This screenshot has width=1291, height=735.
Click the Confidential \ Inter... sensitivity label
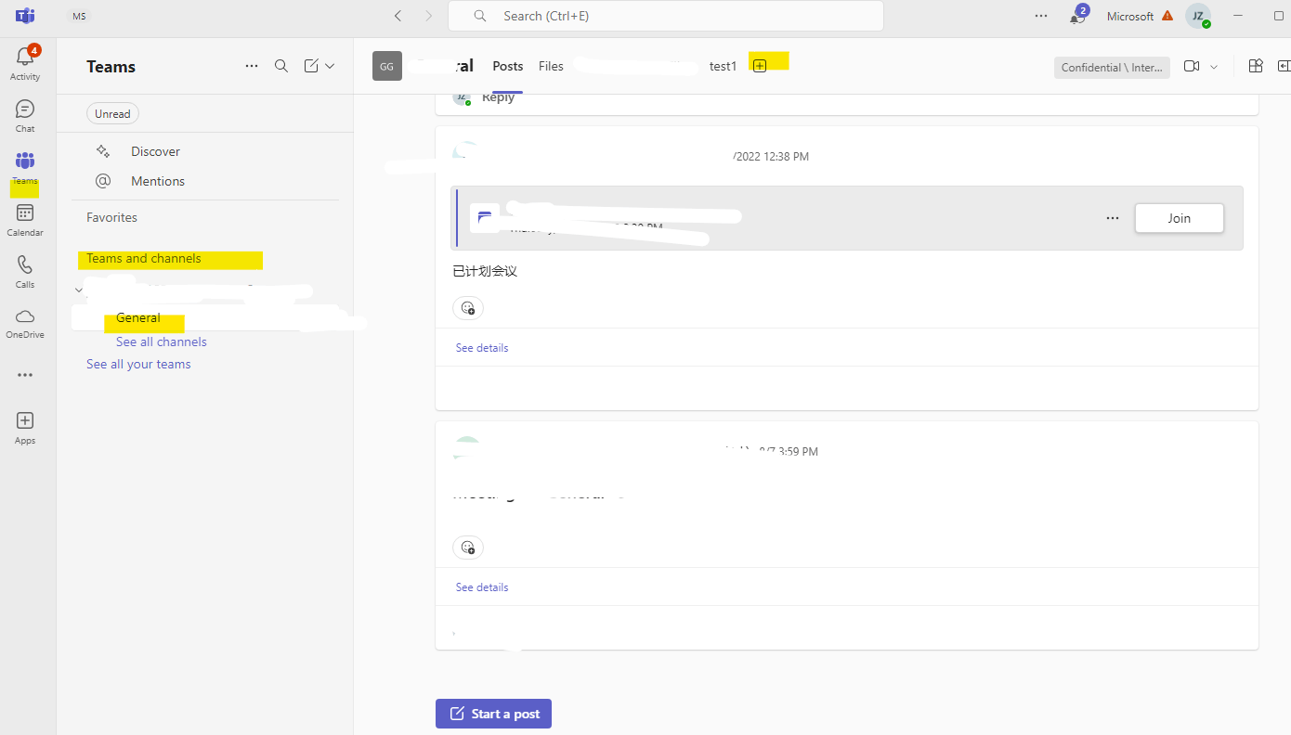pos(1112,67)
